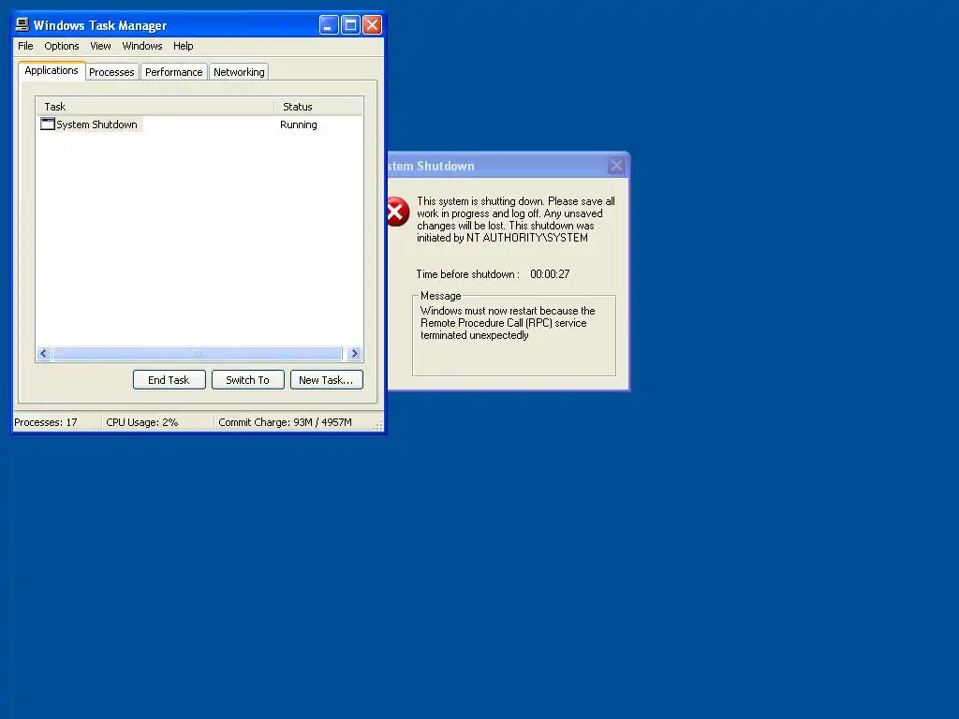Viewport: 959px width, 719px height.
Task: Click the Running status of System Shutdown
Action: coord(299,125)
